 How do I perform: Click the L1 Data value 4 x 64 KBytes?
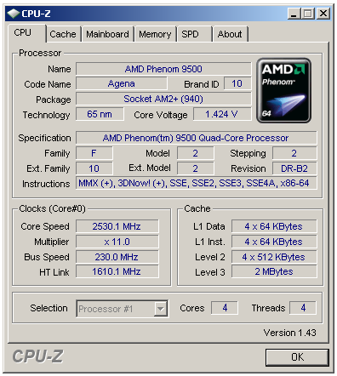pos(274,226)
